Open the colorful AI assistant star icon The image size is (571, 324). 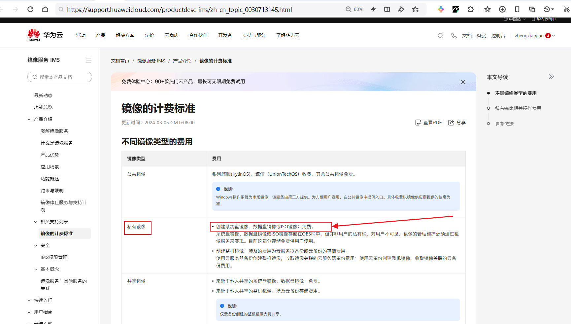click(x=441, y=9)
